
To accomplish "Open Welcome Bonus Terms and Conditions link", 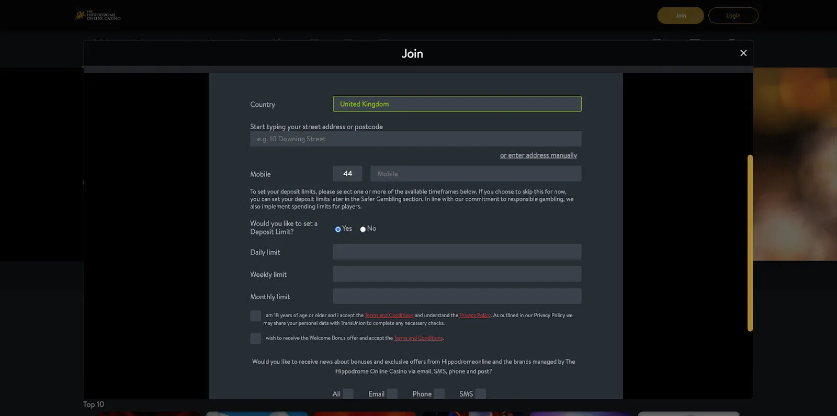I will [418, 338].
